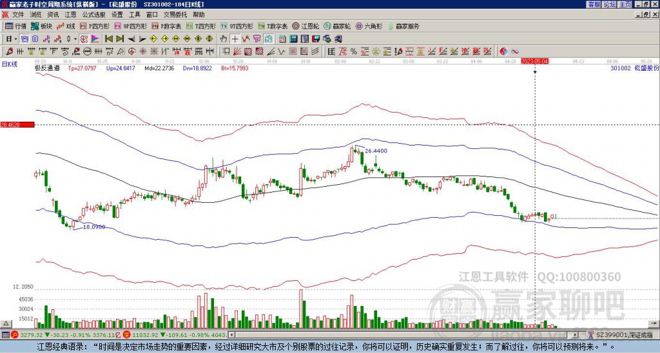Image resolution: width=660 pixels, height=353 pixels.
Task: Click the volume panel up-triangle button
Action: point(6,323)
